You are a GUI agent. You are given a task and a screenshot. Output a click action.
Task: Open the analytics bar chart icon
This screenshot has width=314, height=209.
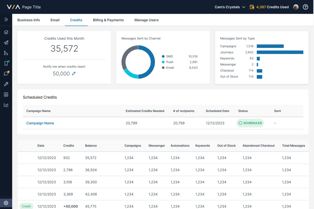click(6, 105)
